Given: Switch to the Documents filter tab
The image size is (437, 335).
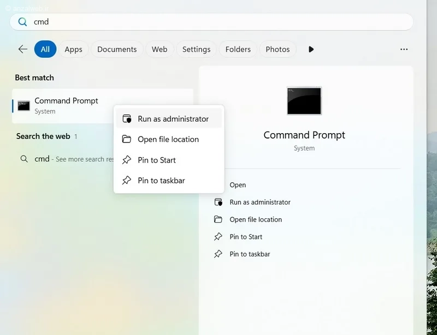Looking at the screenshot, I should coord(117,49).
